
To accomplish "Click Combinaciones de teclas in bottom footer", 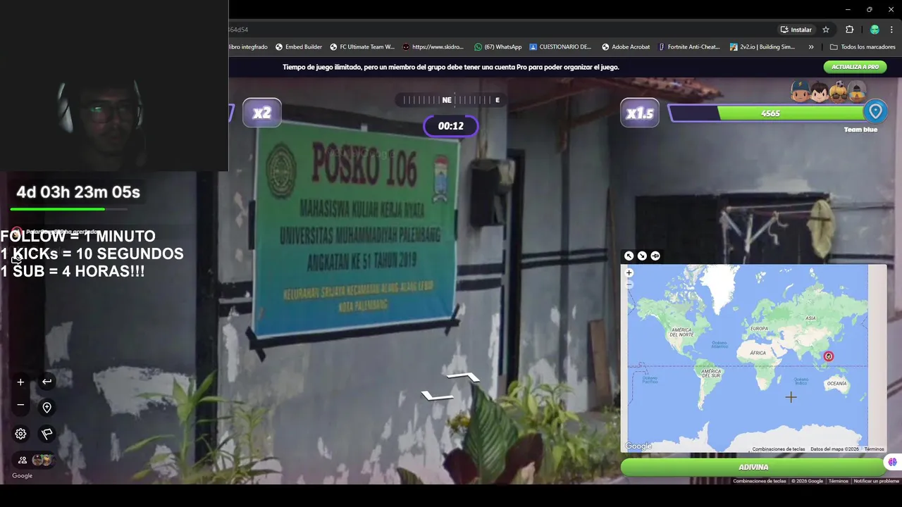I will pyautogui.click(x=759, y=481).
